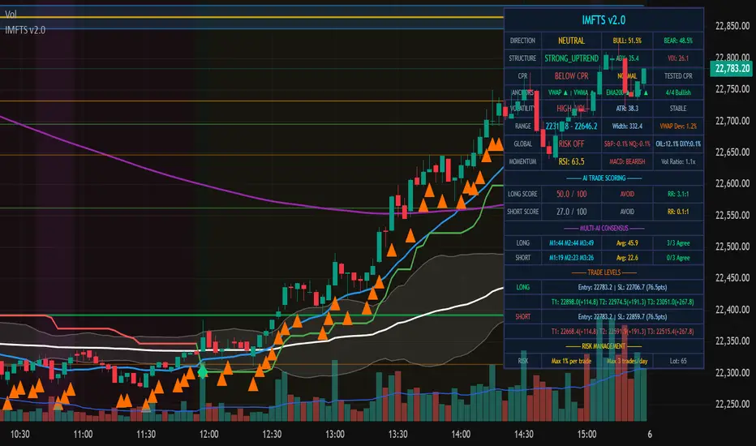Click the Lot: 65 cell
The height and width of the screenshot is (446, 756).
click(x=678, y=361)
